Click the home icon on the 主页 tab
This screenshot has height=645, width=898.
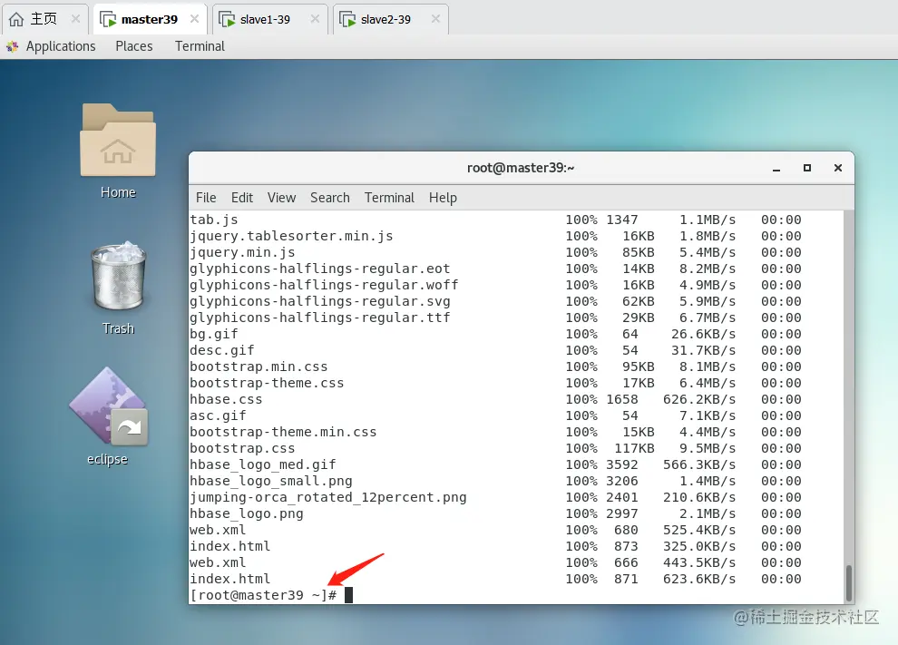(16, 19)
